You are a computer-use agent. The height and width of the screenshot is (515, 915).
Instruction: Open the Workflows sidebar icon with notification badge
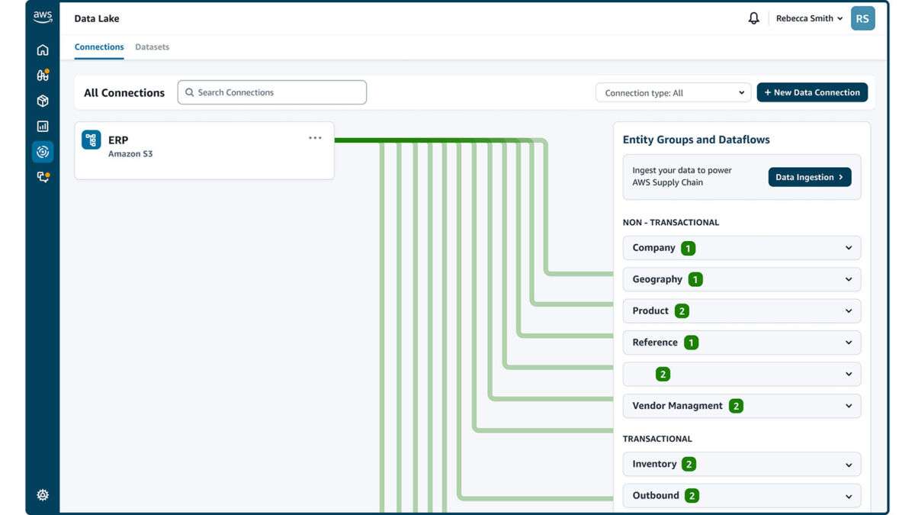(43, 176)
